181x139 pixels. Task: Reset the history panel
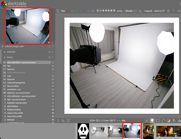tap(49, 57)
